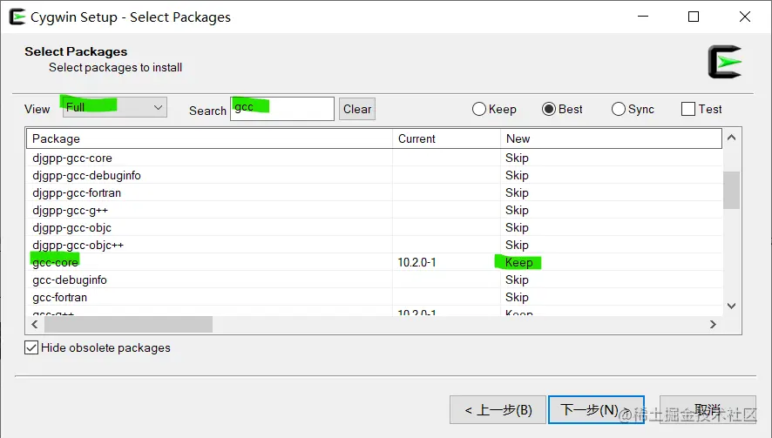The image size is (772, 438).
Task: Click into the Search field containing gcc
Action: [282, 108]
